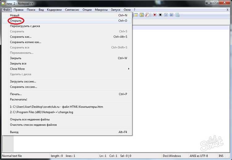Click the 'length : 0' status bar field
Viewport: 232px width, 160px height.
tap(57, 156)
